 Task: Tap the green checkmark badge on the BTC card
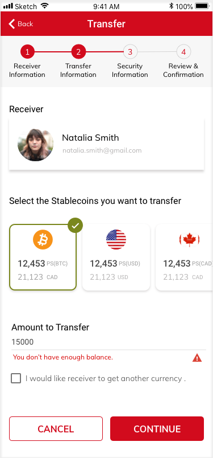pos(75,226)
